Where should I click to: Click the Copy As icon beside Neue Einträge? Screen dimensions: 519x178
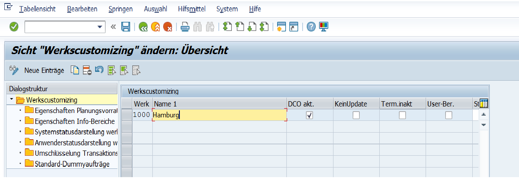[x=75, y=70]
